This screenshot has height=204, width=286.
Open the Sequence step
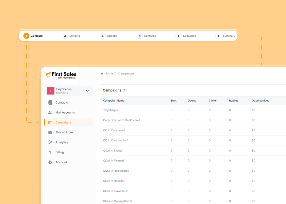(189, 36)
